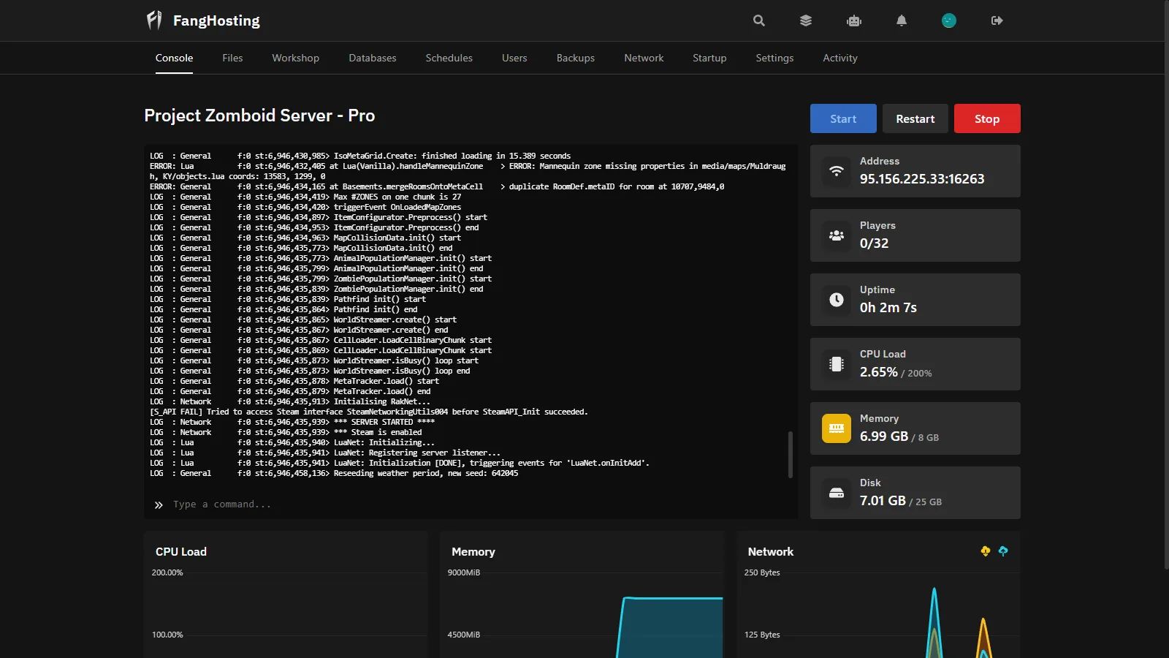Click the FangHosting brand name
The width and height of the screenshot is (1169, 658).
216,20
